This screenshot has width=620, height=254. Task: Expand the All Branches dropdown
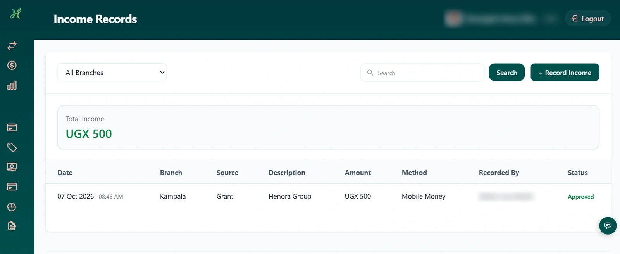click(112, 73)
